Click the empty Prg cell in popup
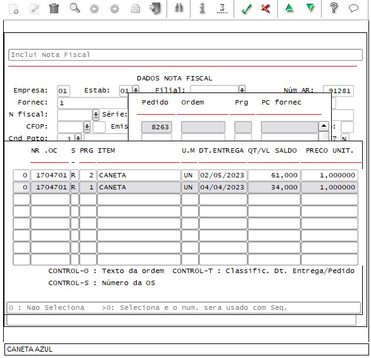 (243, 127)
